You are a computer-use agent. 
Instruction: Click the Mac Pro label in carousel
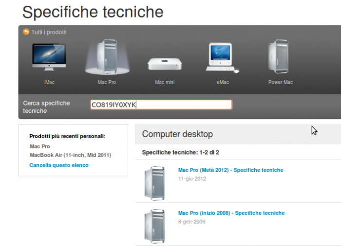click(107, 82)
